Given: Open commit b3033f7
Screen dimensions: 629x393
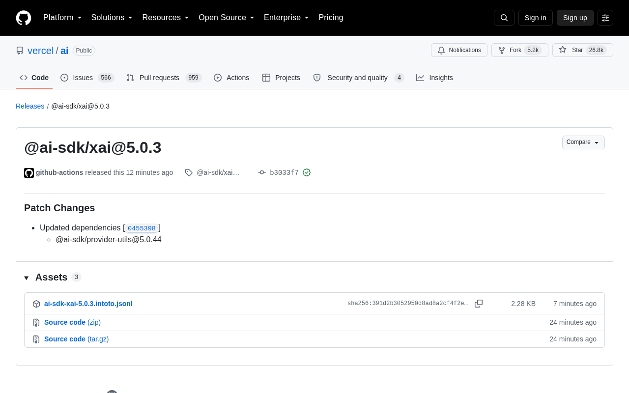Looking at the screenshot, I should pos(284,173).
